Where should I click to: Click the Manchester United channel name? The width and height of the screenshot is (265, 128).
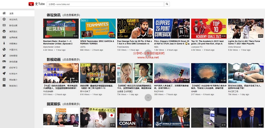coord(52,47)
